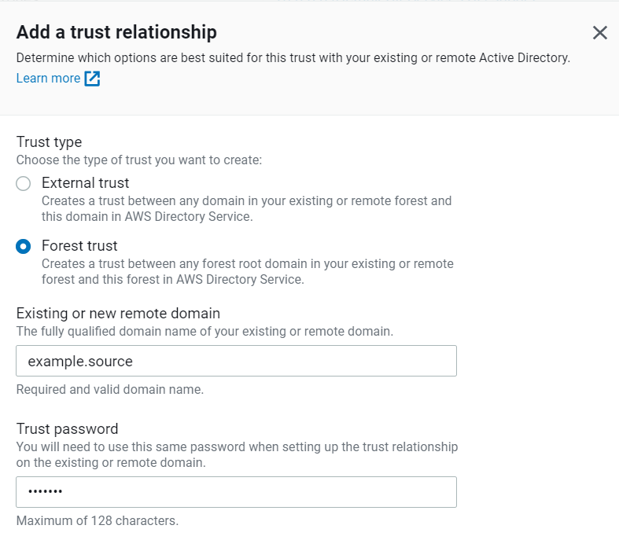The image size is (619, 540).
Task: Click into the Trust password field
Action: pyautogui.click(x=236, y=493)
